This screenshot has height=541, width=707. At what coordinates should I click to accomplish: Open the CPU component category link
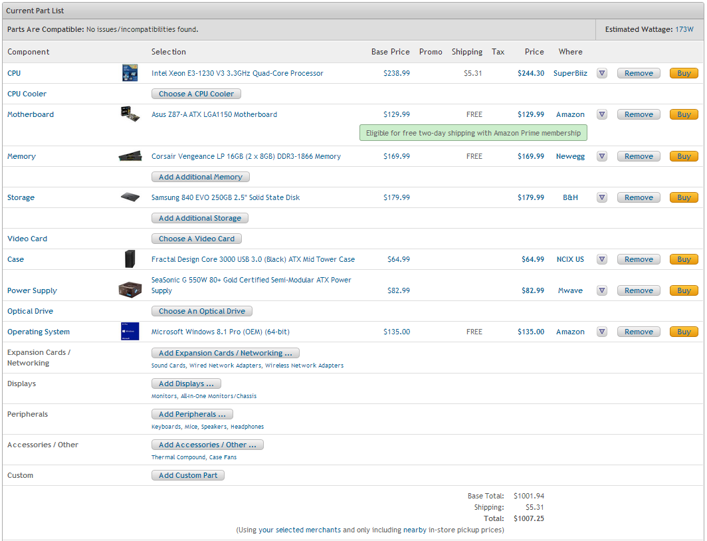[14, 73]
